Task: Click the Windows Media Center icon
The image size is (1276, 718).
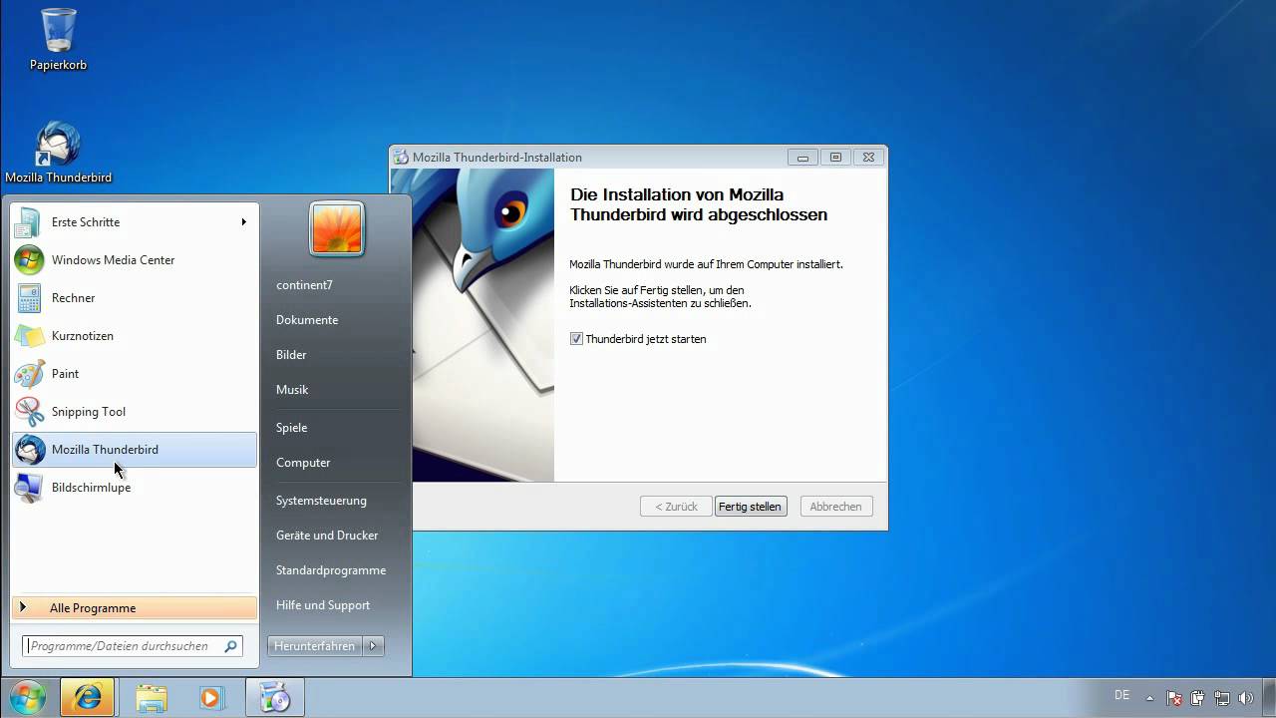Action: point(29,260)
